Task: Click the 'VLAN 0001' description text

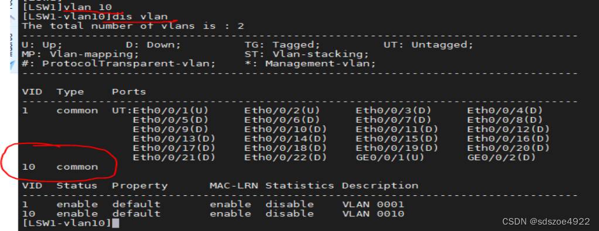Action: (373, 204)
